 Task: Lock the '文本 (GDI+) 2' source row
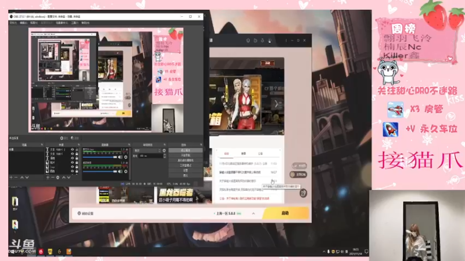[x=77, y=150]
